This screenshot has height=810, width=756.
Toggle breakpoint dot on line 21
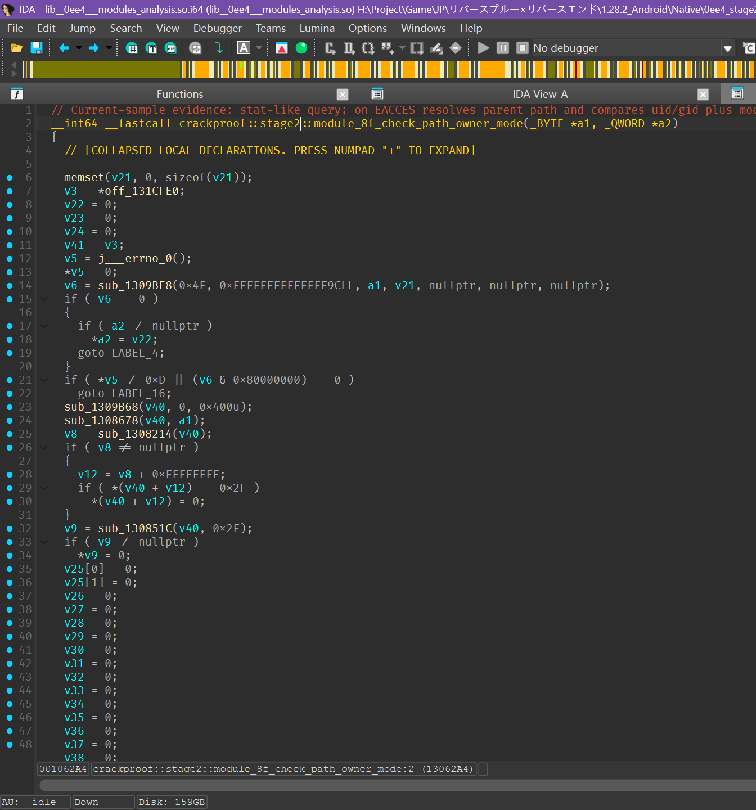(x=10, y=380)
